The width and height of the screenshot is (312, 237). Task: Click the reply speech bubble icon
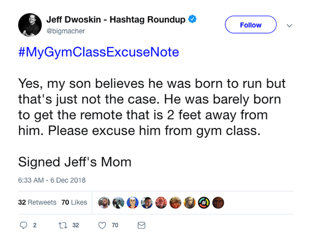(x=23, y=226)
